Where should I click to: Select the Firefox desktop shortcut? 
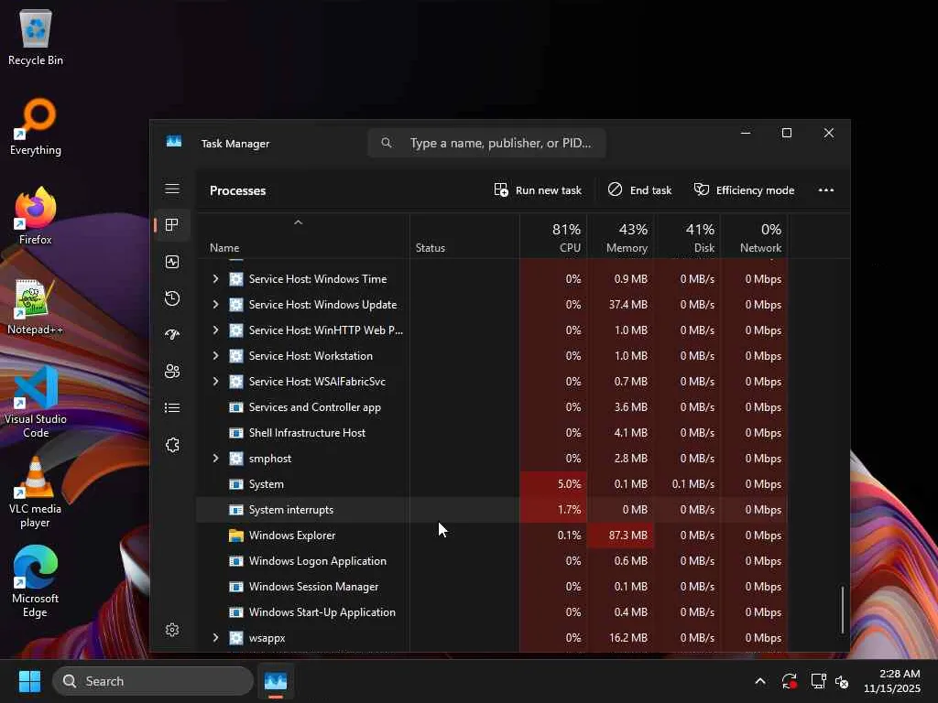pos(36,216)
